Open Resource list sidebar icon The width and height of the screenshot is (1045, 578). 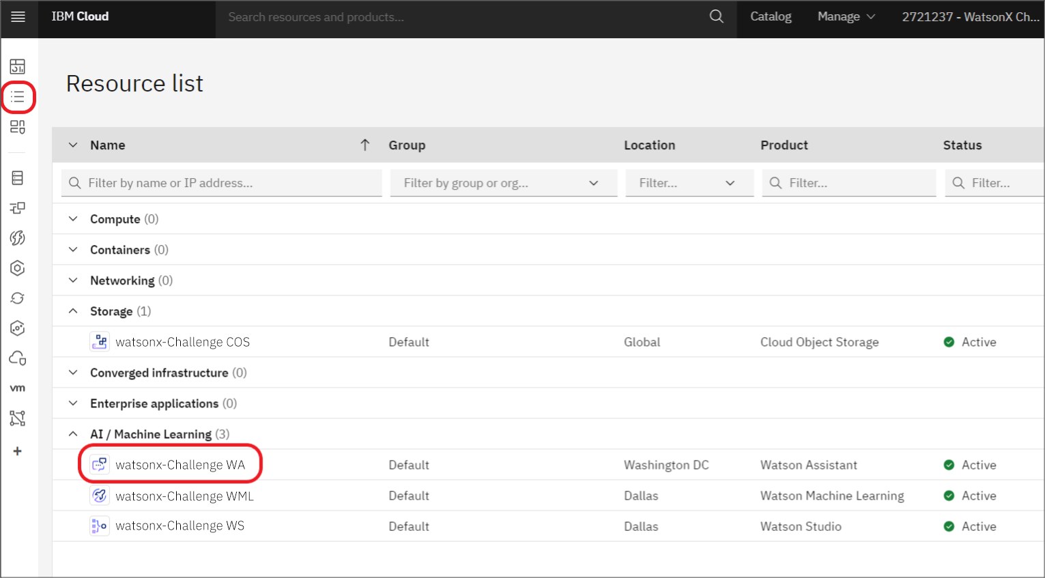click(18, 97)
